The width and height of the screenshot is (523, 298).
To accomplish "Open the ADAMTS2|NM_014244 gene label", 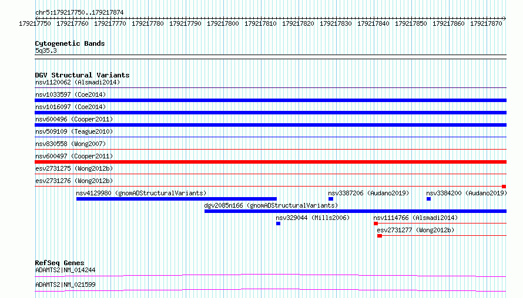I will [65, 270].
